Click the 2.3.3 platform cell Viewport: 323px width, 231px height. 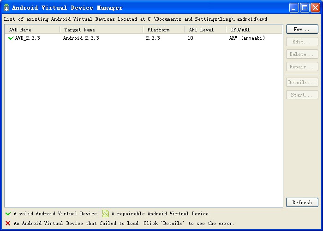tap(153, 38)
